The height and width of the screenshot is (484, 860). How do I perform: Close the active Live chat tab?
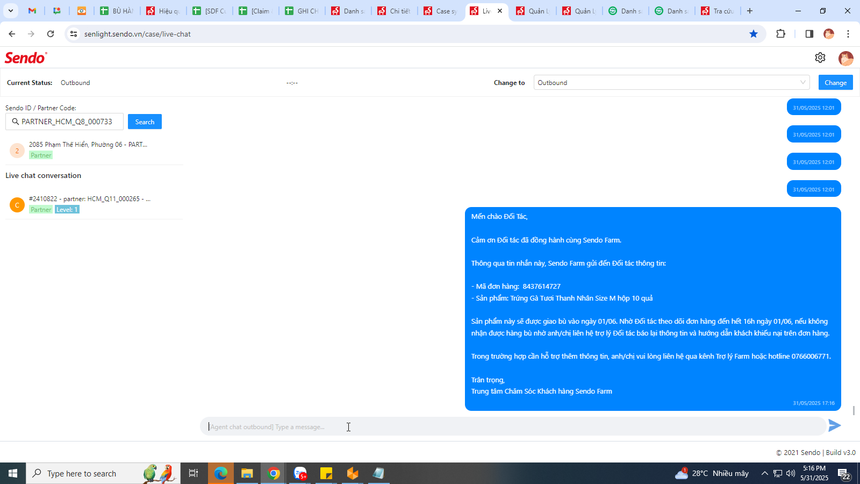pos(500,11)
